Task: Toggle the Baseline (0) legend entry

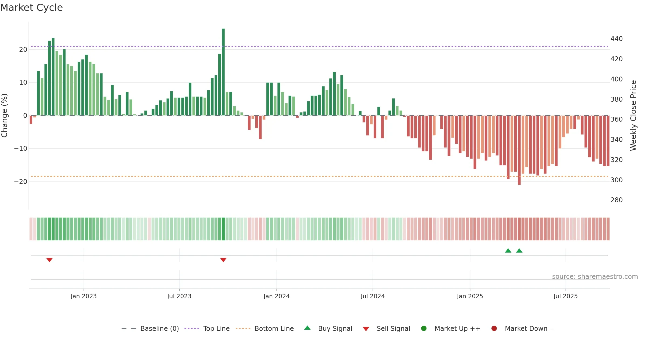Action: (160, 328)
